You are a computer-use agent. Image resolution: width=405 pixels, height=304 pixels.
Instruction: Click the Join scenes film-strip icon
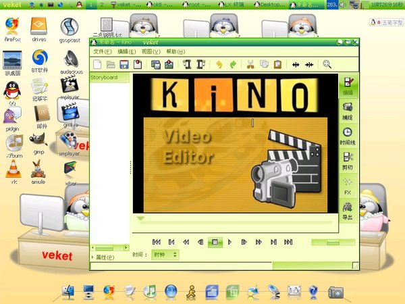200,64
